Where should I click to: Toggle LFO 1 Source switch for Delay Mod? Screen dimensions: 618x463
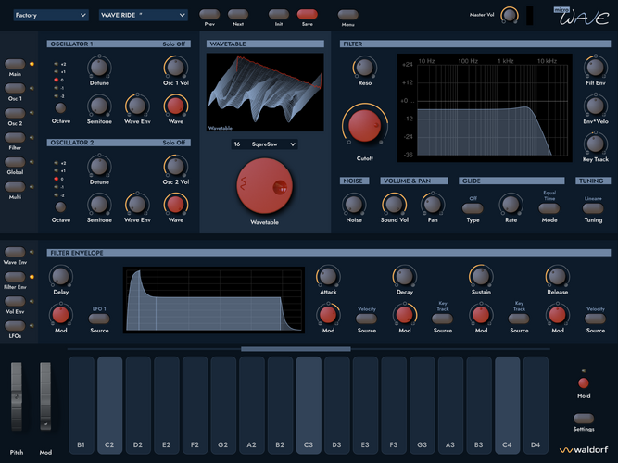(99, 319)
